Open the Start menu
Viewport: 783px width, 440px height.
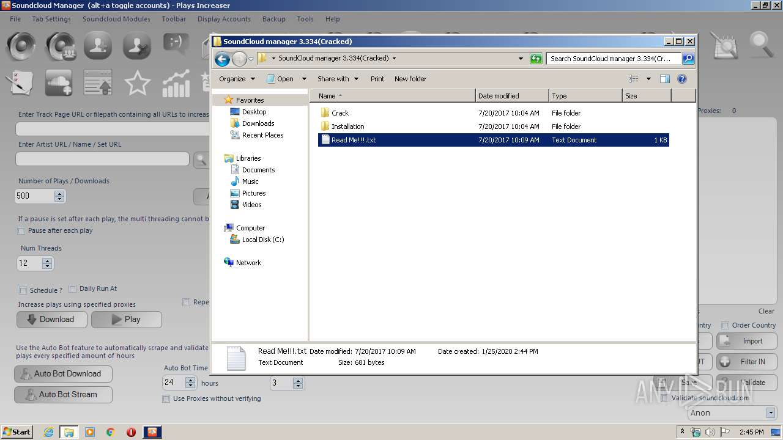17,432
